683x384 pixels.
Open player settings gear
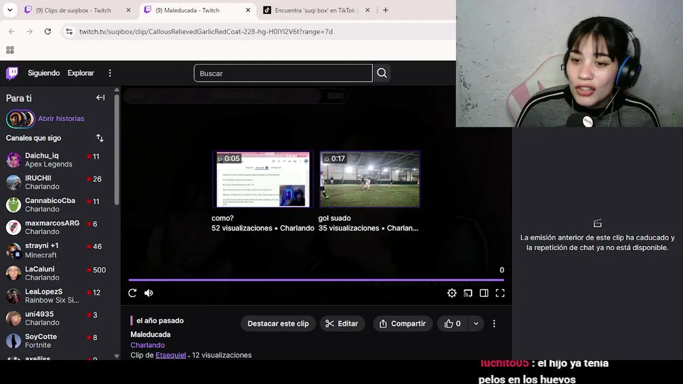click(452, 293)
